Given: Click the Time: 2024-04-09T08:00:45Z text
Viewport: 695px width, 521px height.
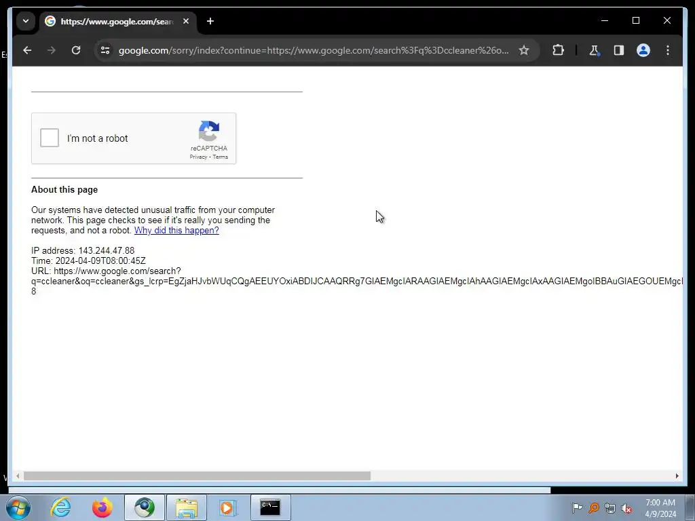Looking at the screenshot, I should pos(89,261).
